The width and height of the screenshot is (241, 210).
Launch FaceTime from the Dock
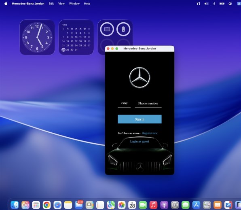143,205
